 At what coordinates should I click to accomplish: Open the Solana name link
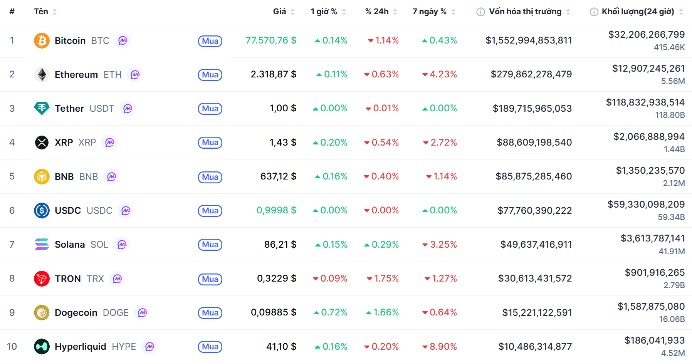click(70, 244)
